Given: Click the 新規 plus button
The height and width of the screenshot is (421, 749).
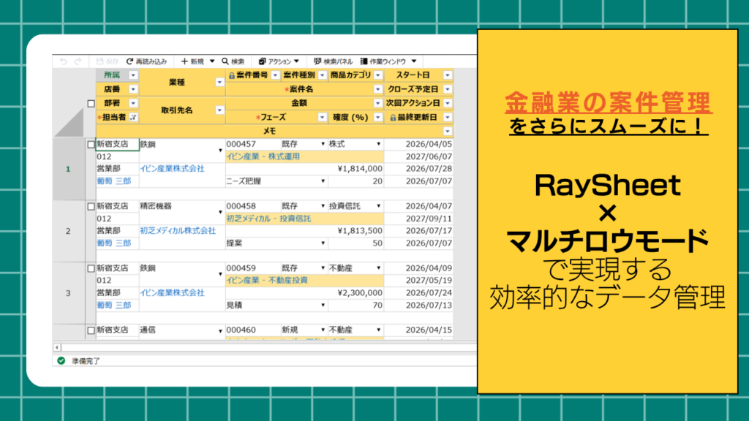Looking at the screenshot, I should (192, 61).
